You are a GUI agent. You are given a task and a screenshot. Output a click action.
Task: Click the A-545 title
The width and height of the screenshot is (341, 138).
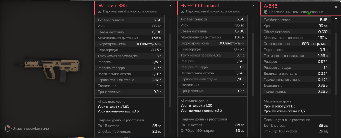tap(271, 6)
